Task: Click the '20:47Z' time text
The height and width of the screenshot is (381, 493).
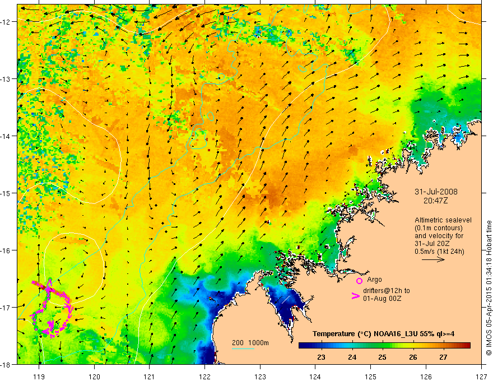Action: coord(435,201)
